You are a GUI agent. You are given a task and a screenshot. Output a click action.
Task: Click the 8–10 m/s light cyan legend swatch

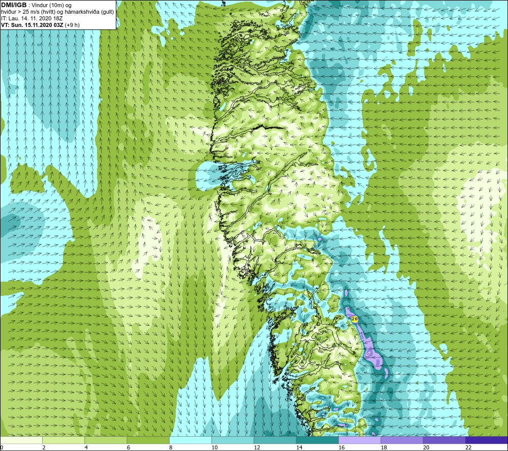tap(190, 440)
